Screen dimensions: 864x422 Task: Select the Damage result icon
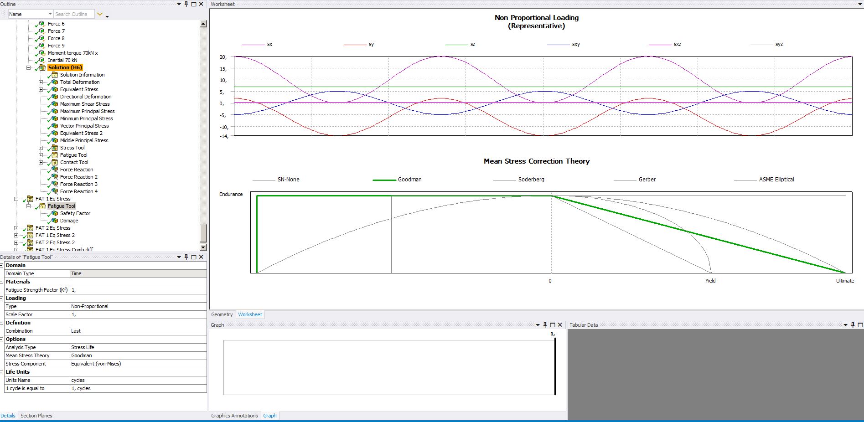tap(55, 221)
